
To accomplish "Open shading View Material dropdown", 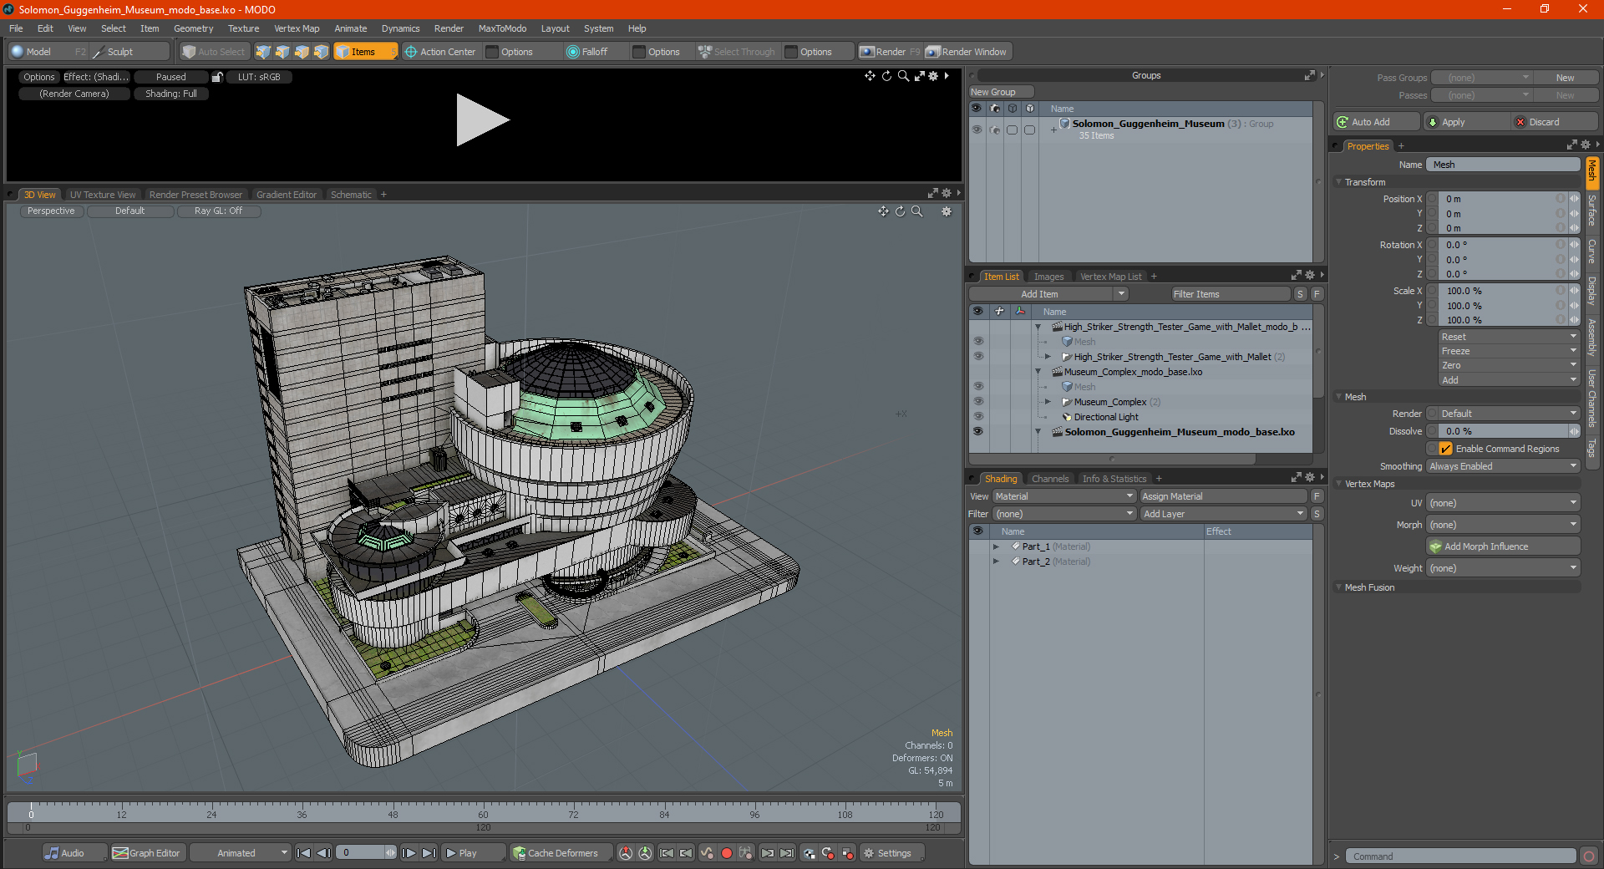I will pos(1064,496).
